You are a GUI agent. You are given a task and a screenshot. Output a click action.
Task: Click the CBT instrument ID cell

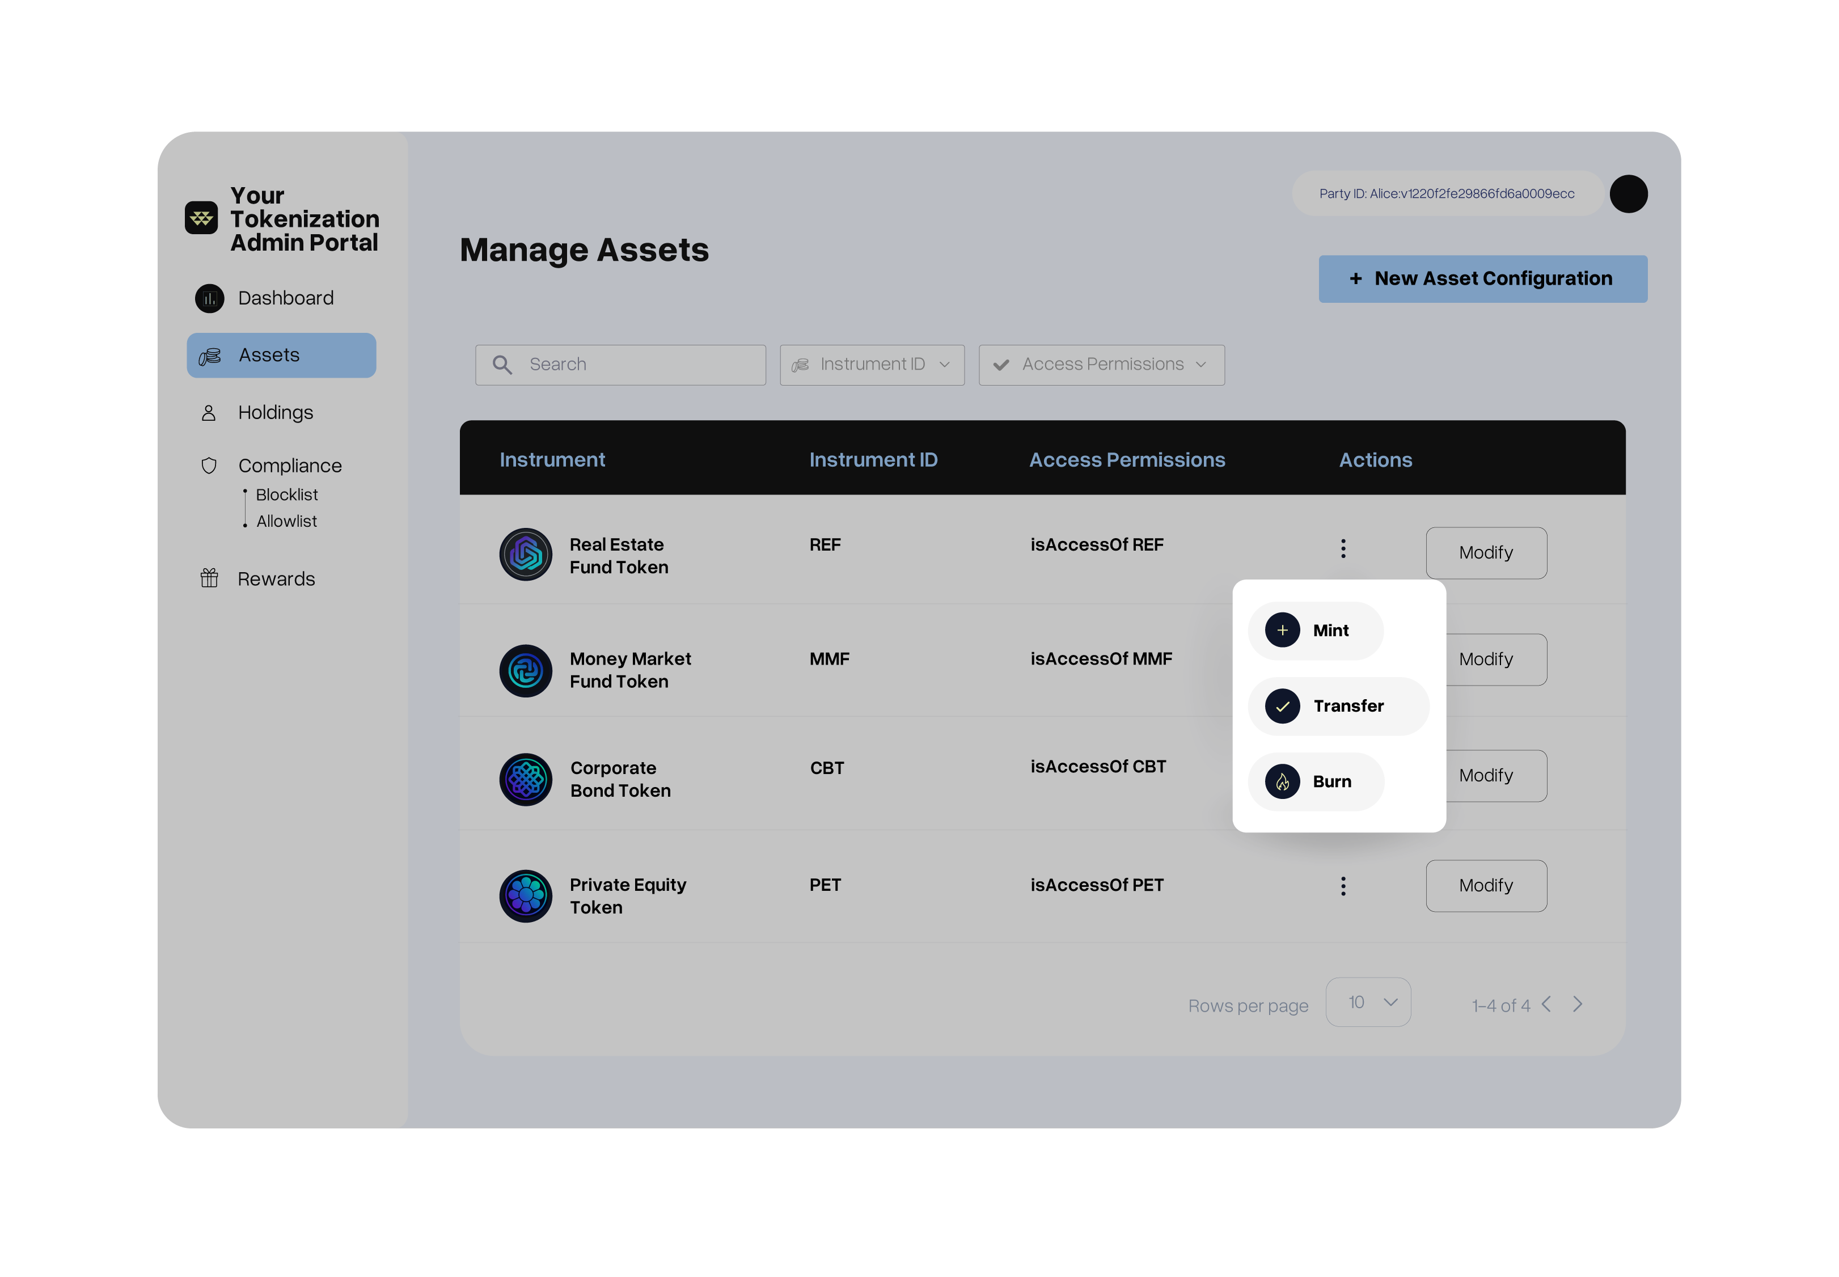pos(826,768)
